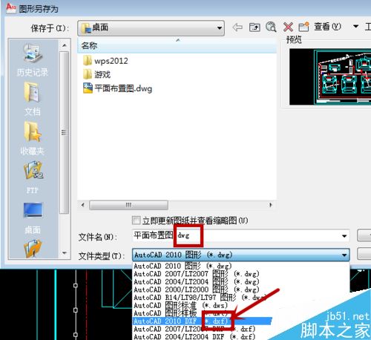Select the 游戏 folder

coord(96,74)
